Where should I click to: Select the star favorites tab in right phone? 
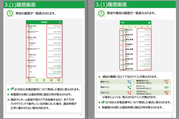(x=142, y=27)
